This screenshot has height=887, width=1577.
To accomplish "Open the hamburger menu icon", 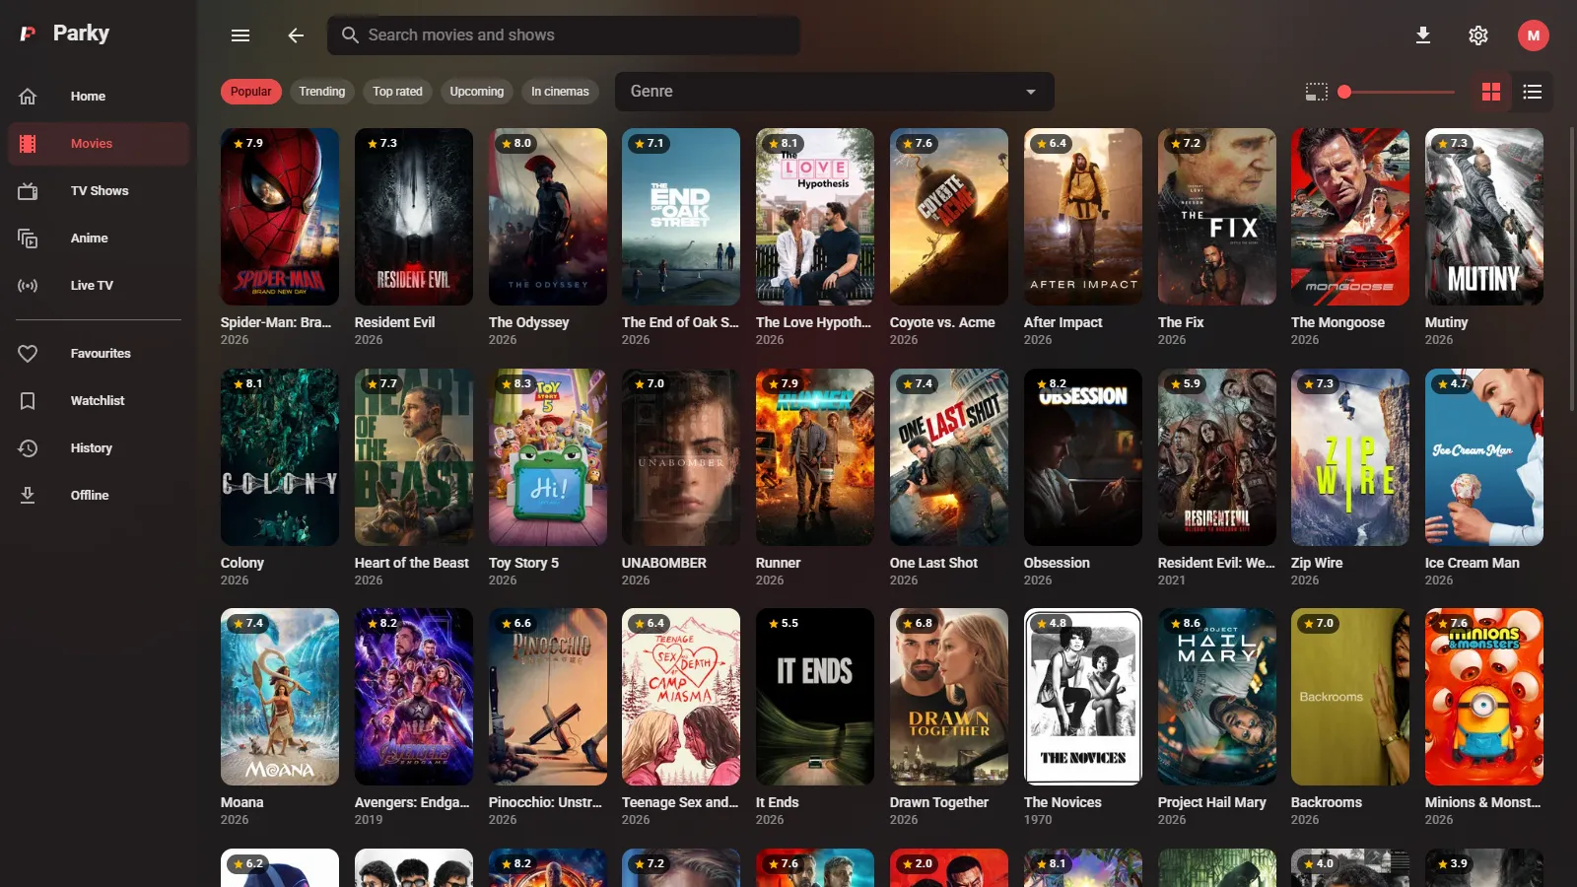I will pyautogui.click(x=240, y=35).
